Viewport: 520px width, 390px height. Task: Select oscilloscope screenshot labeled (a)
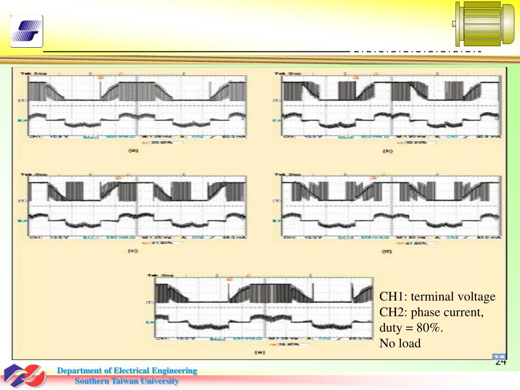point(133,108)
